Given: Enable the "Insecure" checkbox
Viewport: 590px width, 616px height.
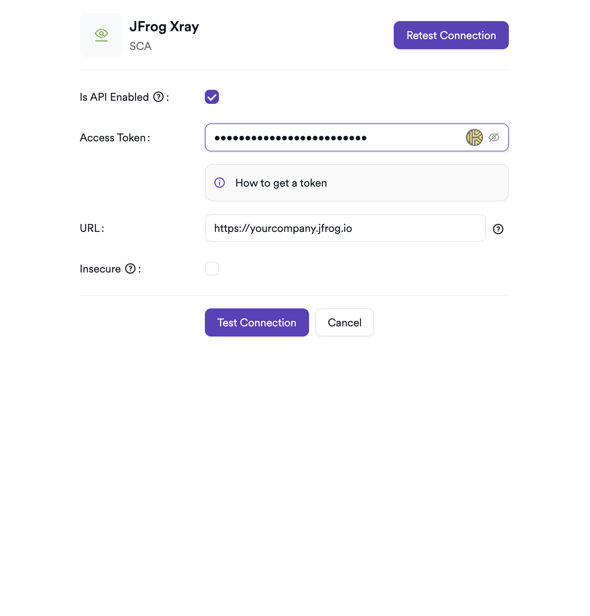Looking at the screenshot, I should tap(211, 269).
